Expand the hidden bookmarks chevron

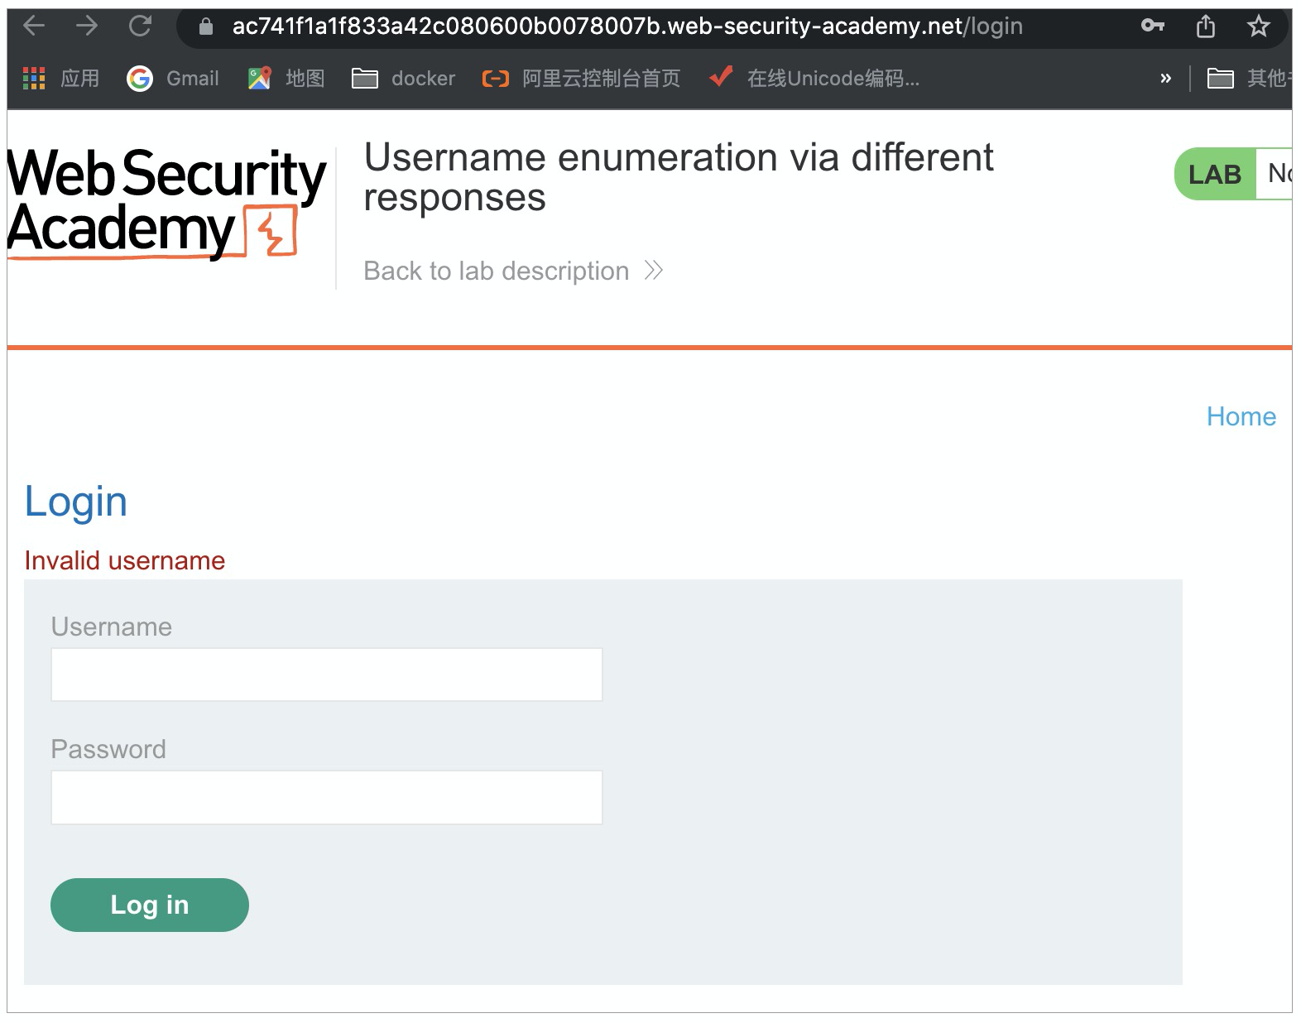tap(1165, 79)
